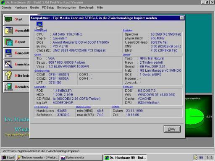215x161 pixels.
Task: Click the Dr. Hardware title bar icon
Action: tap(3, 2)
